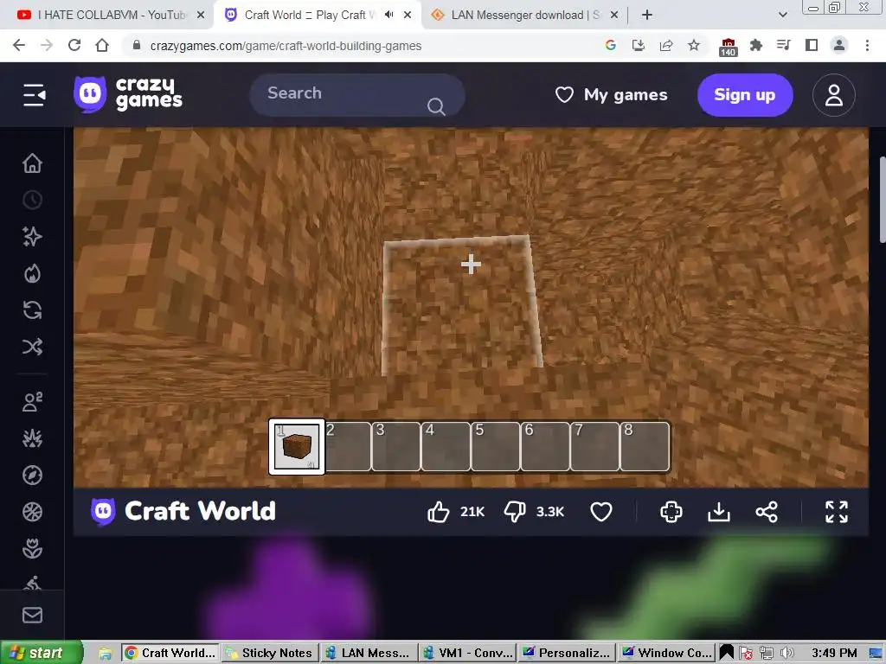Like Craft World with thumbs up
Image resolution: width=886 pixels, height=664 pixels.
coord(439,512)
